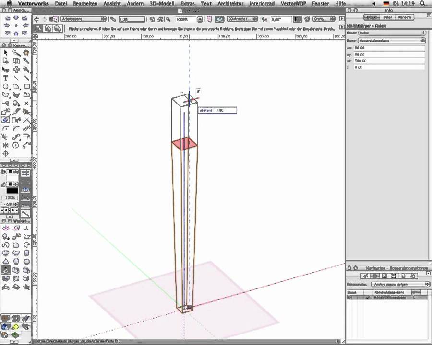The height and width of the screenshot is (345, 432).
Task: Select the double line tool
Action: [x=26, y=78]
